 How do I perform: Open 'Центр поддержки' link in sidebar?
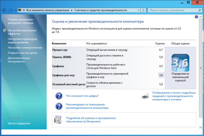(19, 123)
